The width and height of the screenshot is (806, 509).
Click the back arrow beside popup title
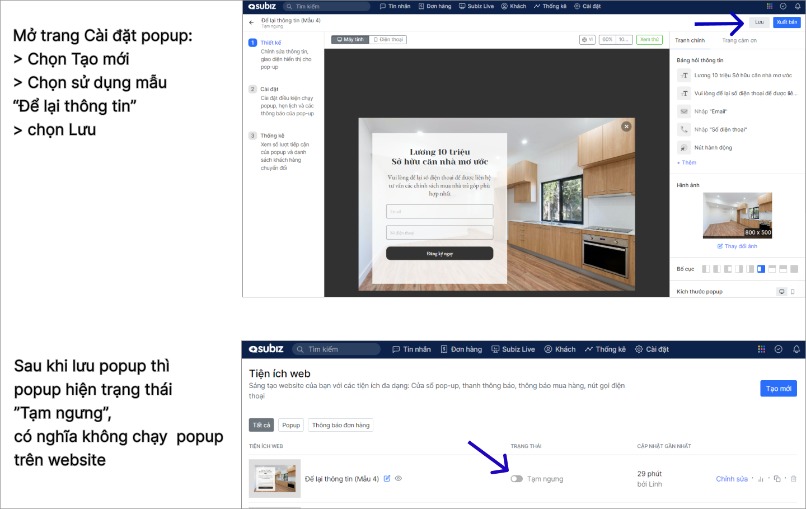click(251, 23)
